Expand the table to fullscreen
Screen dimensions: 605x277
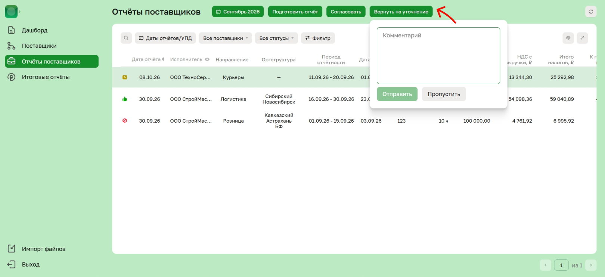click(x=582, y=38)
